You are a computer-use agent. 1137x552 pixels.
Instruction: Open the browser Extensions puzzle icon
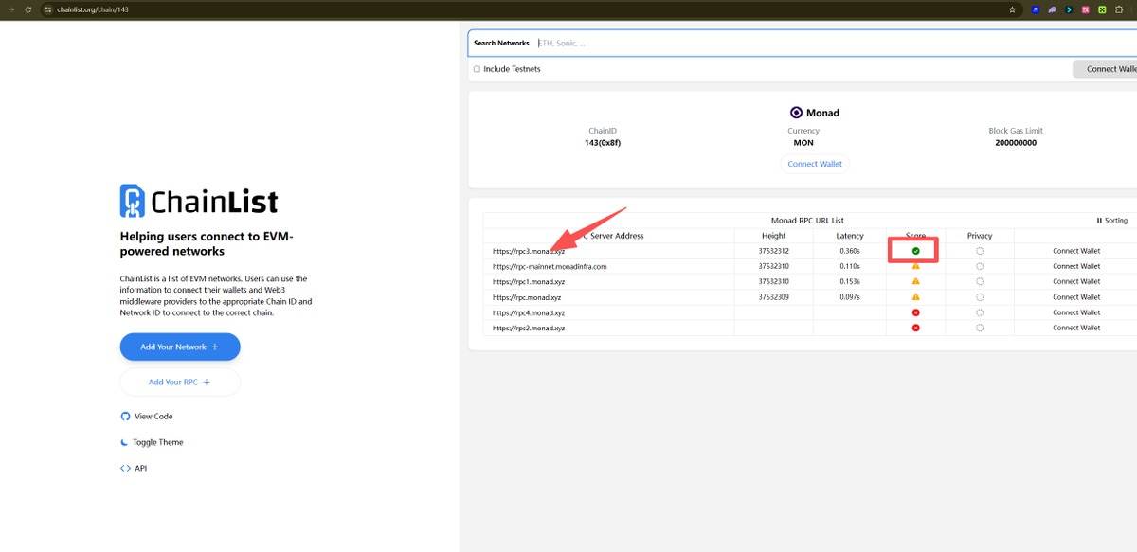click(x=1118, y=9)
